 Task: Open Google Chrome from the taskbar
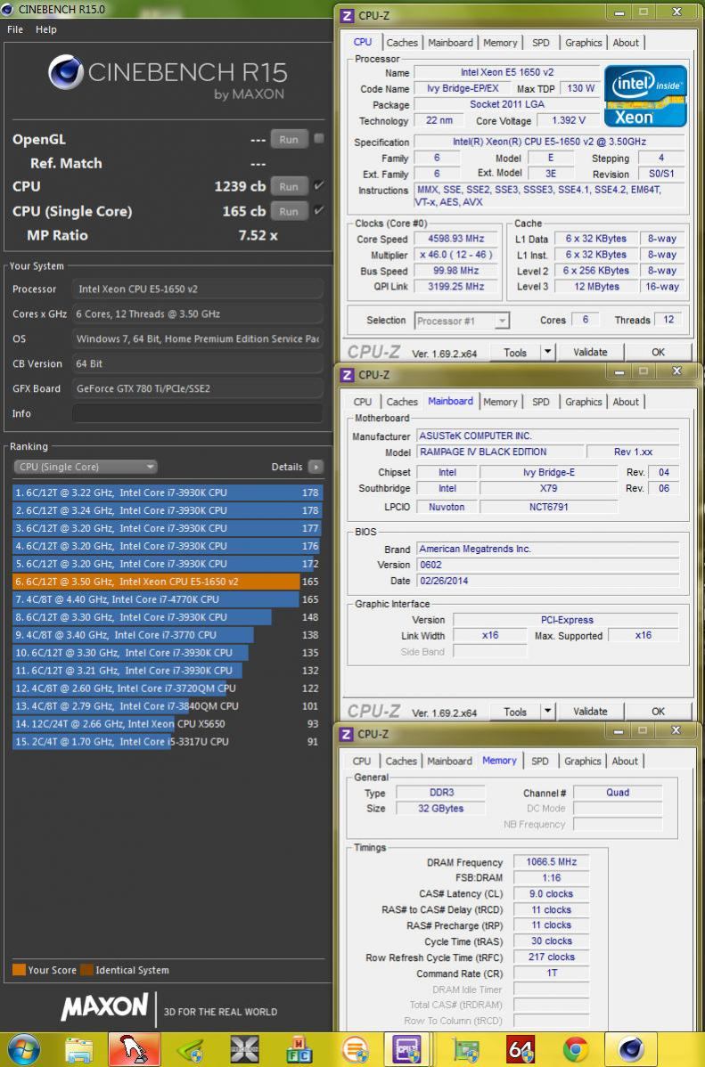tap(577, 1050)
